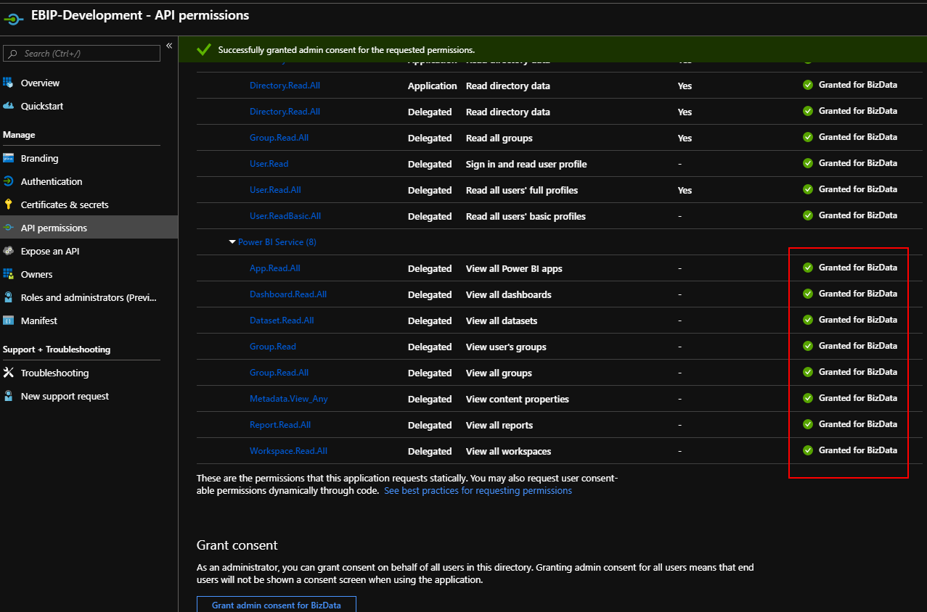Click 'Granted for BizData' on Group.Read row
Screen dimensions: 927x612
click(858, 346)
